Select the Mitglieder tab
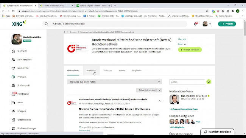Screen dimensions: 246x138 pos(137,71)
